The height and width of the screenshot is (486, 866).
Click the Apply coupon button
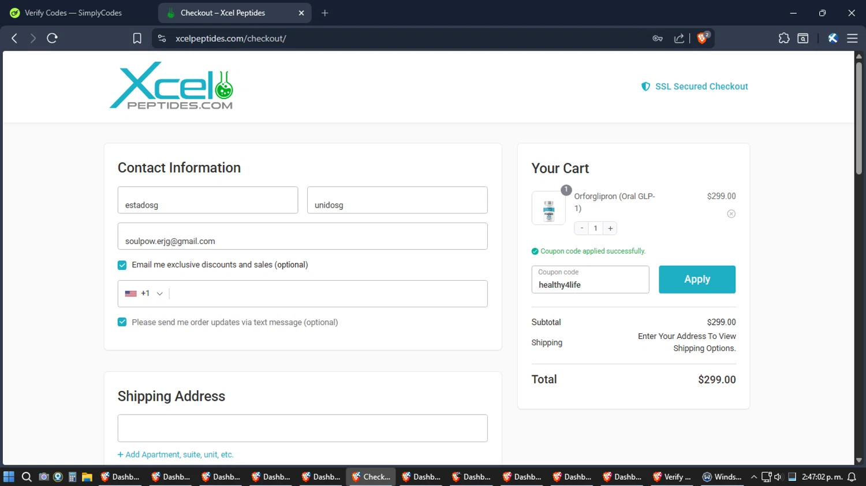tap(697, 280)
